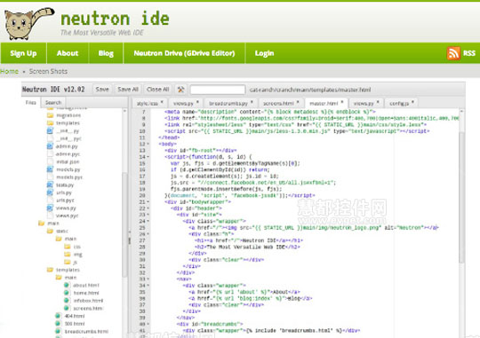Open the About page
This screenshot has width=480, height=338.
[68, 53]
